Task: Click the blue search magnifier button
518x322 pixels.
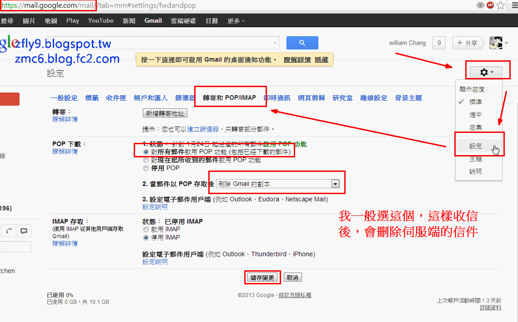Action: [x=302, y=43]
